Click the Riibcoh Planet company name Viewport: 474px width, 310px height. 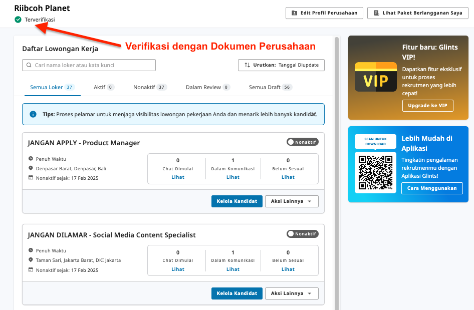coord(42,8)
